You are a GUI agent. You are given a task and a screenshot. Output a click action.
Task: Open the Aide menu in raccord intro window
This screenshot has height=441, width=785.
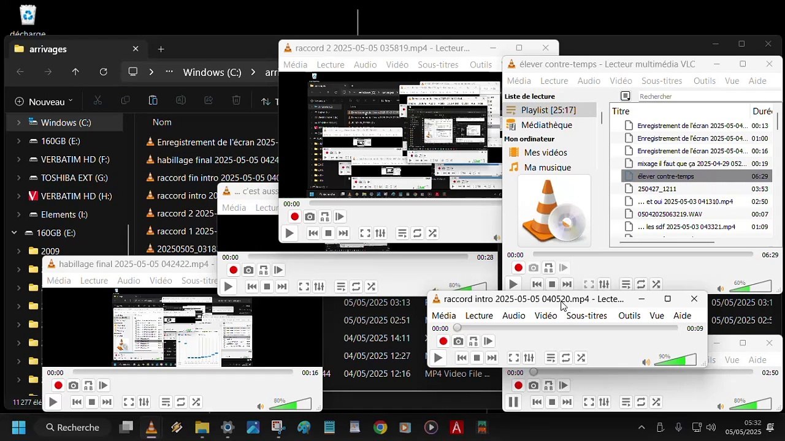pyautogui.click(x=683, y=315)
